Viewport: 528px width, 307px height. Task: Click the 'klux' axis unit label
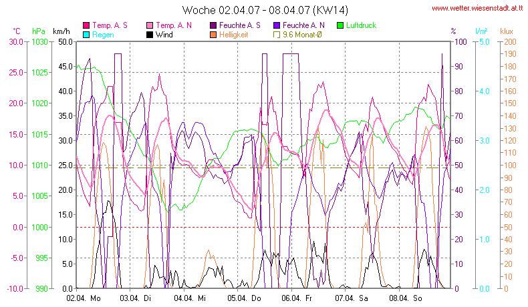click(x=507, y=31)
